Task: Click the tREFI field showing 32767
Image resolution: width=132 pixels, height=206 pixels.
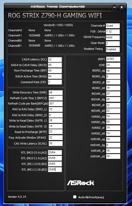Action: point(113,59)
